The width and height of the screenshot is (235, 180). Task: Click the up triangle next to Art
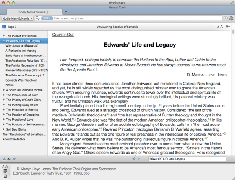coord(4,159)
